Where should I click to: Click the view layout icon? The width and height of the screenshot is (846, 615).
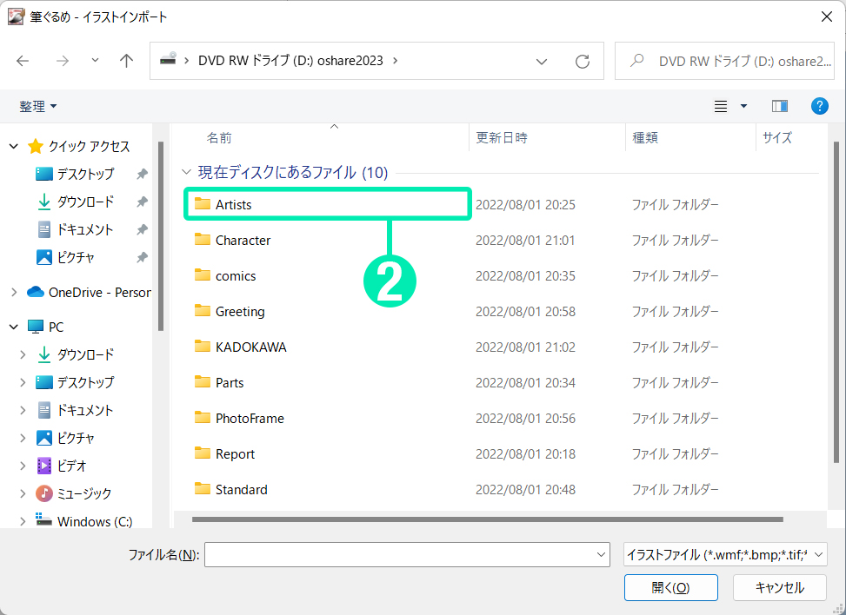click(x=721, y=106)
